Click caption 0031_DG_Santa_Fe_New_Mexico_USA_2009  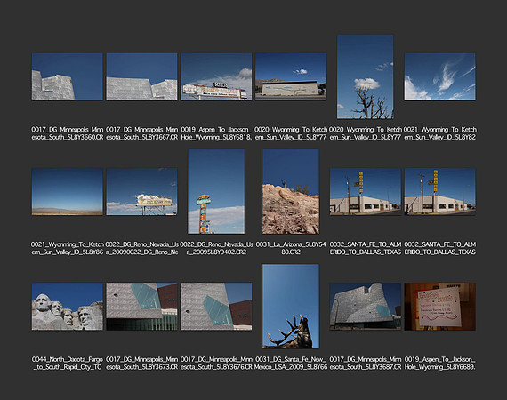291,364
